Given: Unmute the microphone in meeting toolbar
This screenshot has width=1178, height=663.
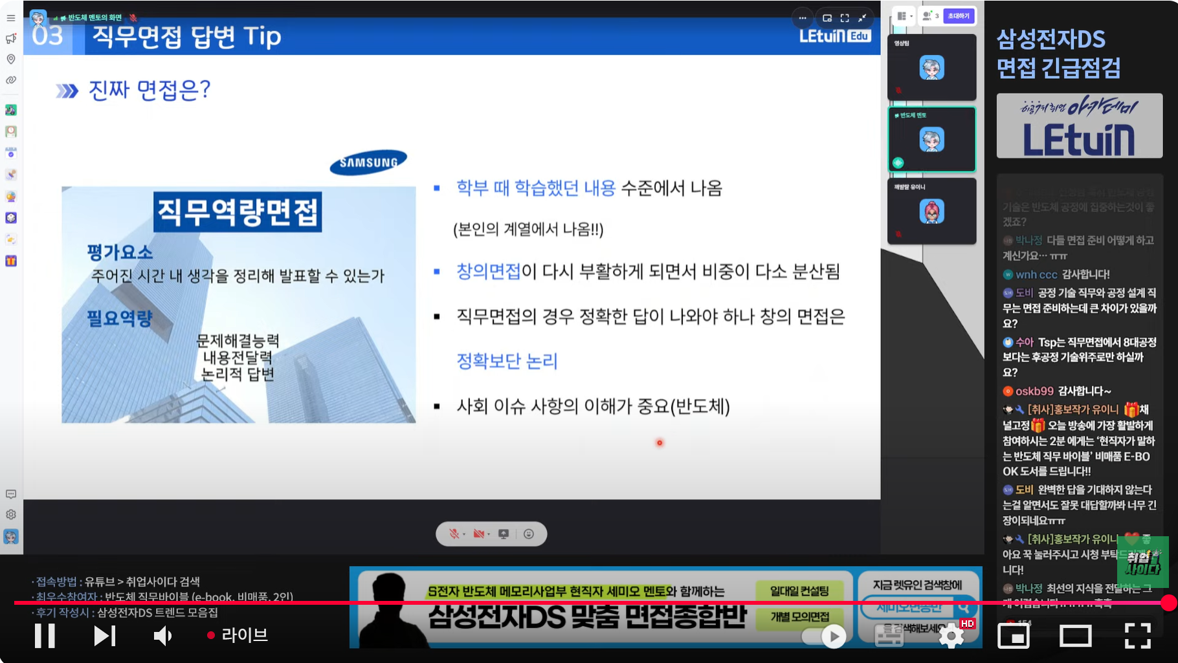Looking at the screenshot, I should [x=454, y=534].
